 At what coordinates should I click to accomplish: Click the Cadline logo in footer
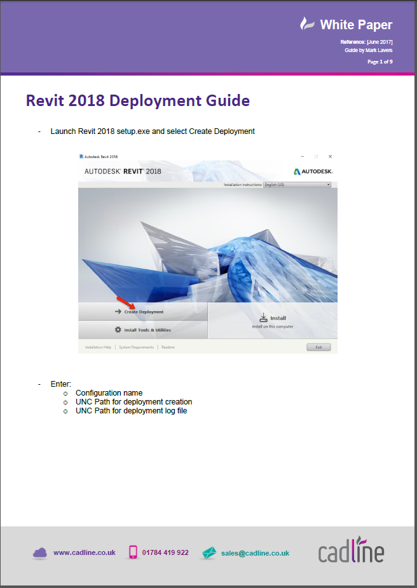coord(351,550)
